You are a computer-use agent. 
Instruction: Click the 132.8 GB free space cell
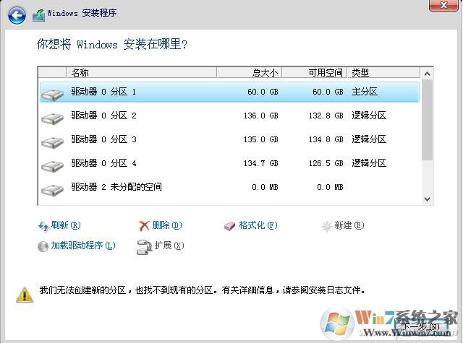(326, 116)
